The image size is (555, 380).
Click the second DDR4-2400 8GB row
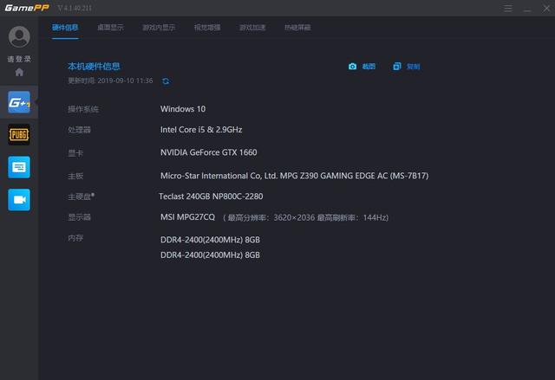pos(210,255)
